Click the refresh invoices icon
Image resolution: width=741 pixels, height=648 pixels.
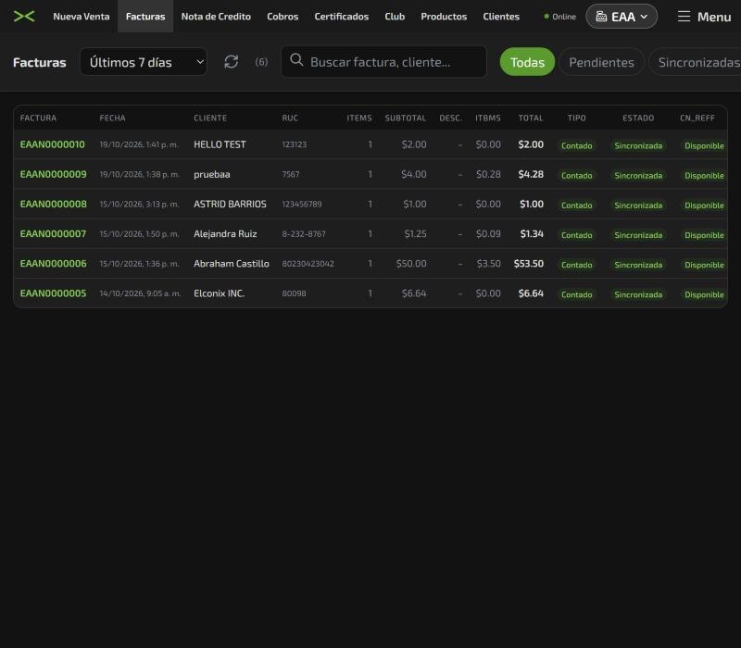(x=231, y=62)
